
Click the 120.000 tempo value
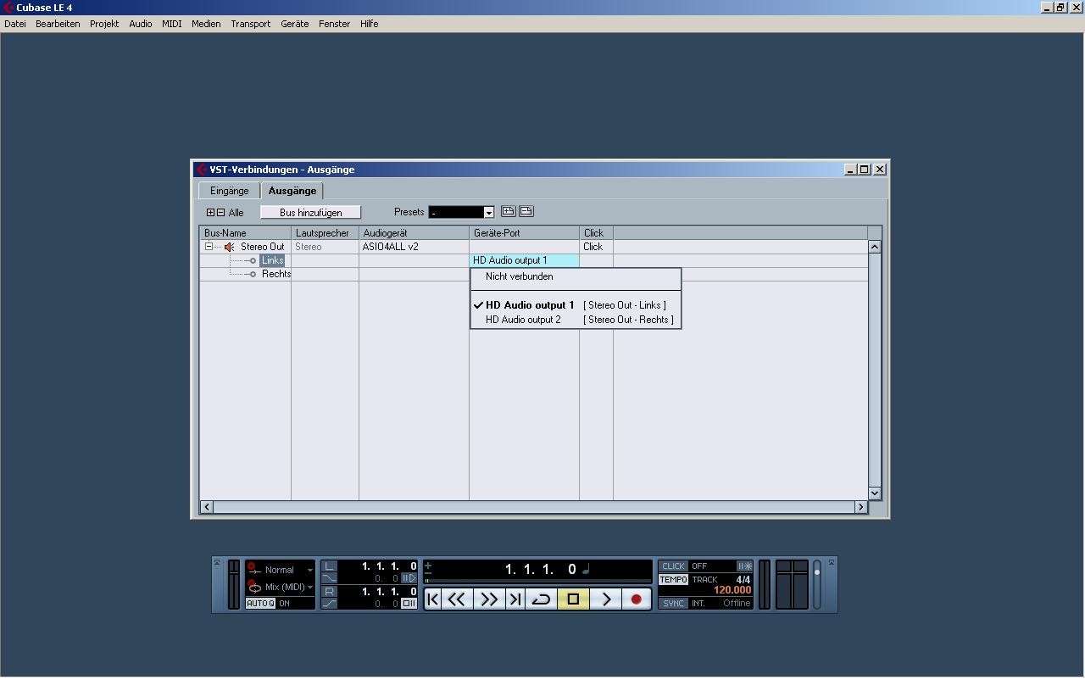point(732,590)
